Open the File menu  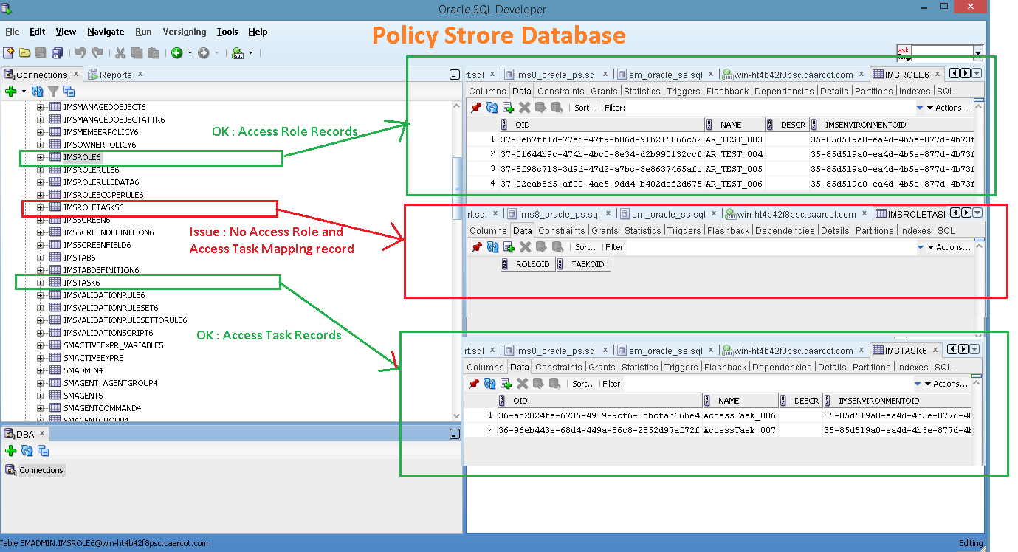[12, 32]
